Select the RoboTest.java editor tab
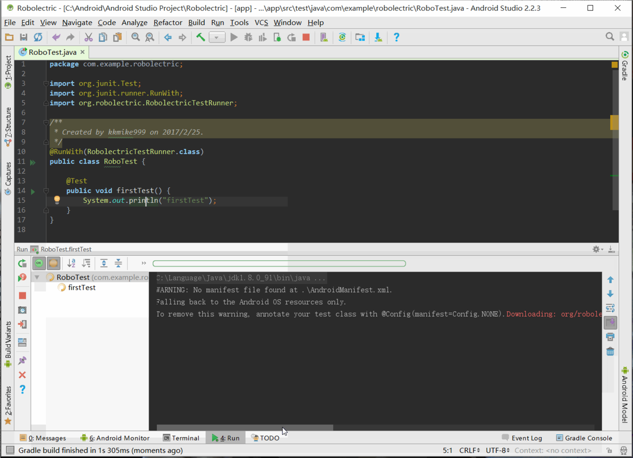Image resolution: width=633 pixels, height=458 pixels. pos(52,52)
